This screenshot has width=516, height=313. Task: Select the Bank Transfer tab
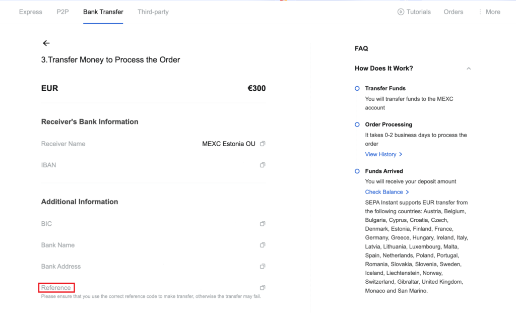tap(103, 12)
